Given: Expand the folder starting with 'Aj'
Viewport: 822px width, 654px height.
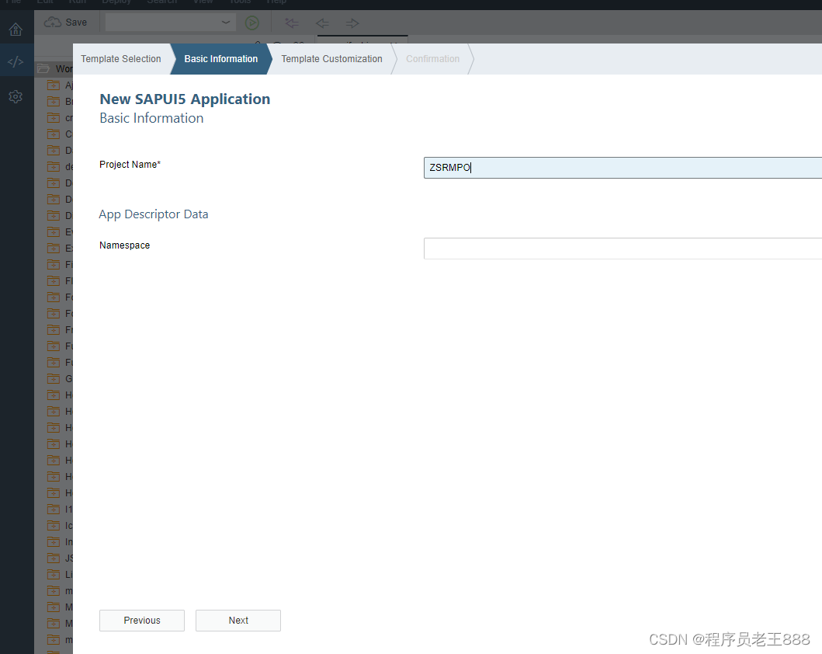Looking at the screenshot, I should (54, 85).
